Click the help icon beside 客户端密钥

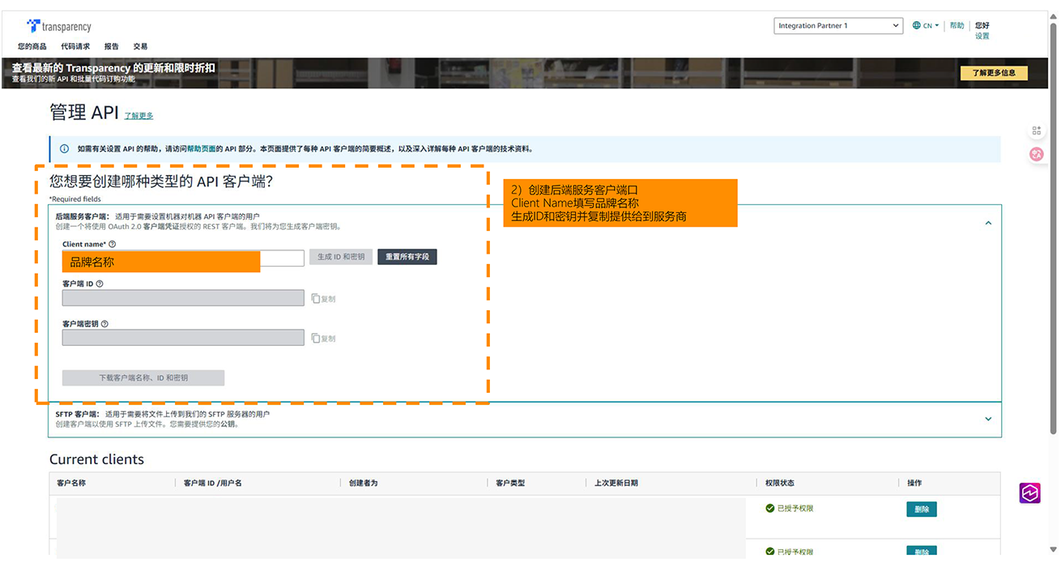tap(104, 324)
